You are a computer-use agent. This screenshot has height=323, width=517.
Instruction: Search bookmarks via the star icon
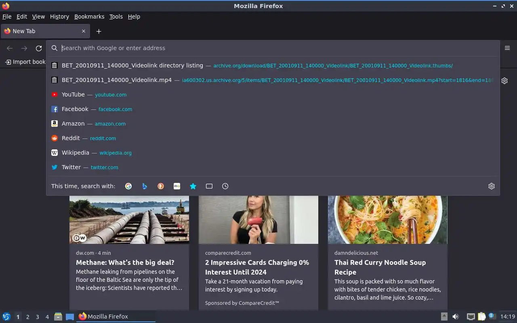click(x=193, y=186)
